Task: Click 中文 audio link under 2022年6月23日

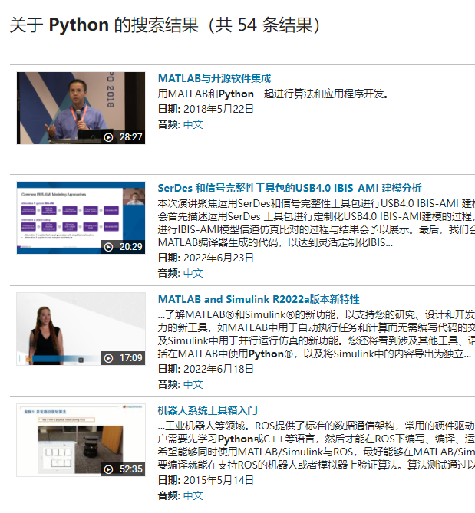Action: (x=193, y=273)
